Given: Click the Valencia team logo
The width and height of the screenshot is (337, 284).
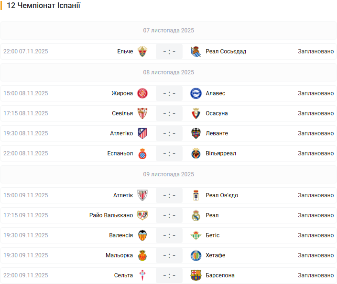Looking at the screenshot, I should [142, 235].
